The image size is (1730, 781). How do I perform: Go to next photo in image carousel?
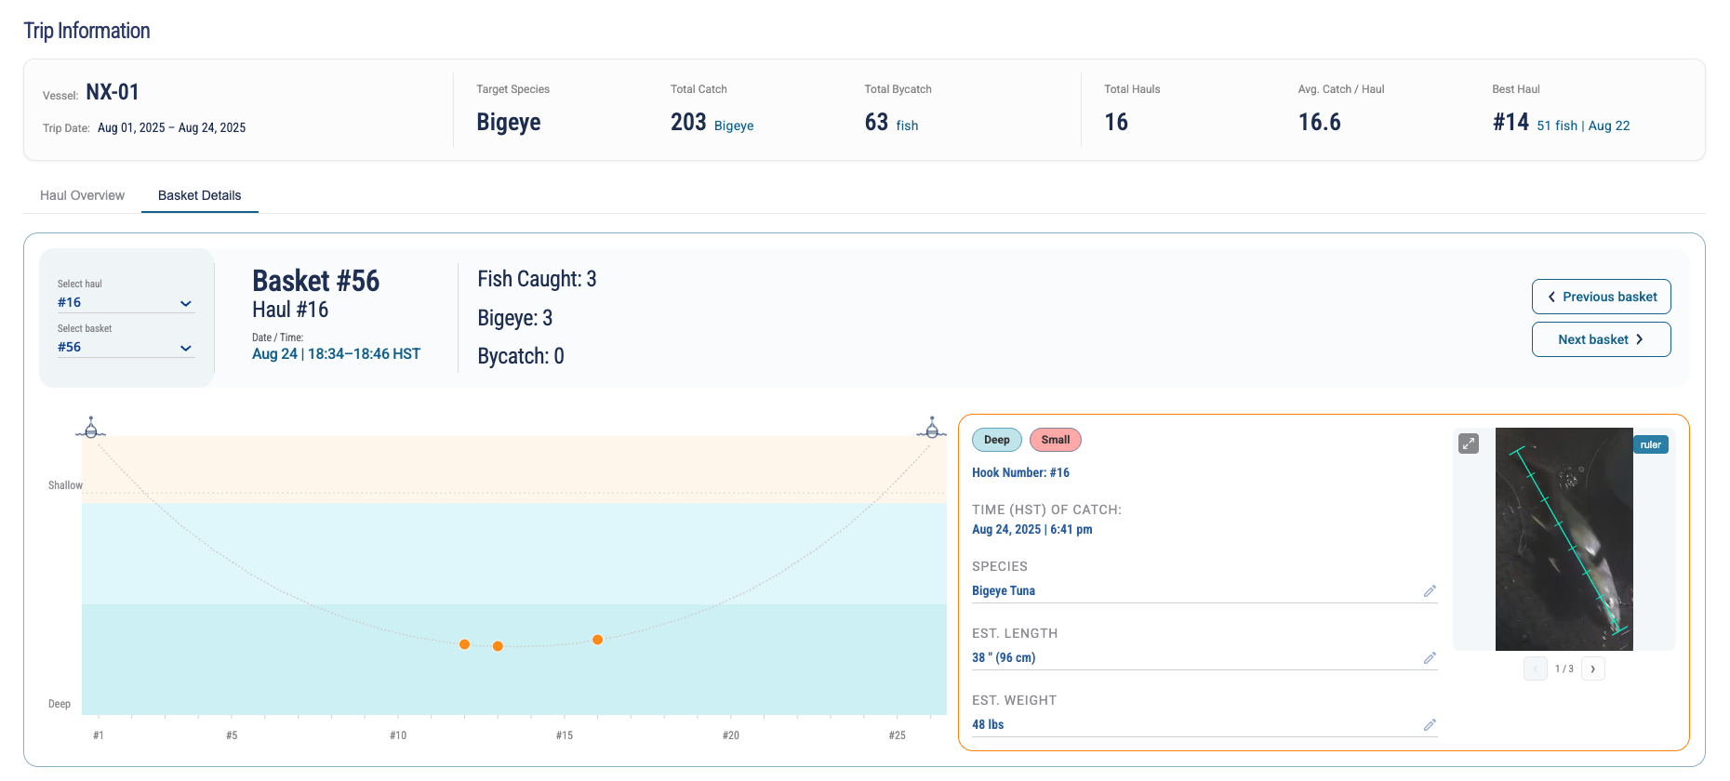coord(1593,668)
